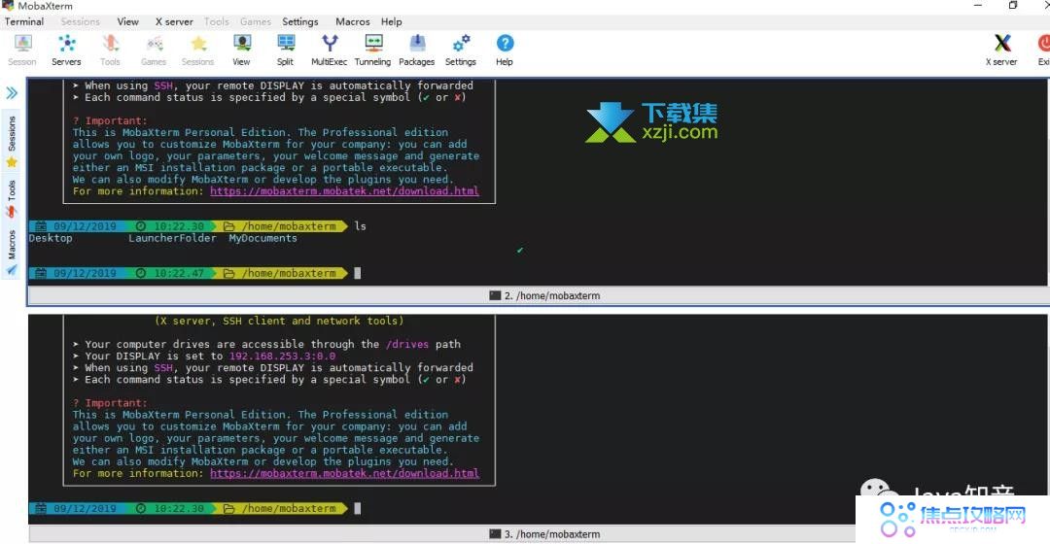Open the Tunneling icon

tap(373, 51)
